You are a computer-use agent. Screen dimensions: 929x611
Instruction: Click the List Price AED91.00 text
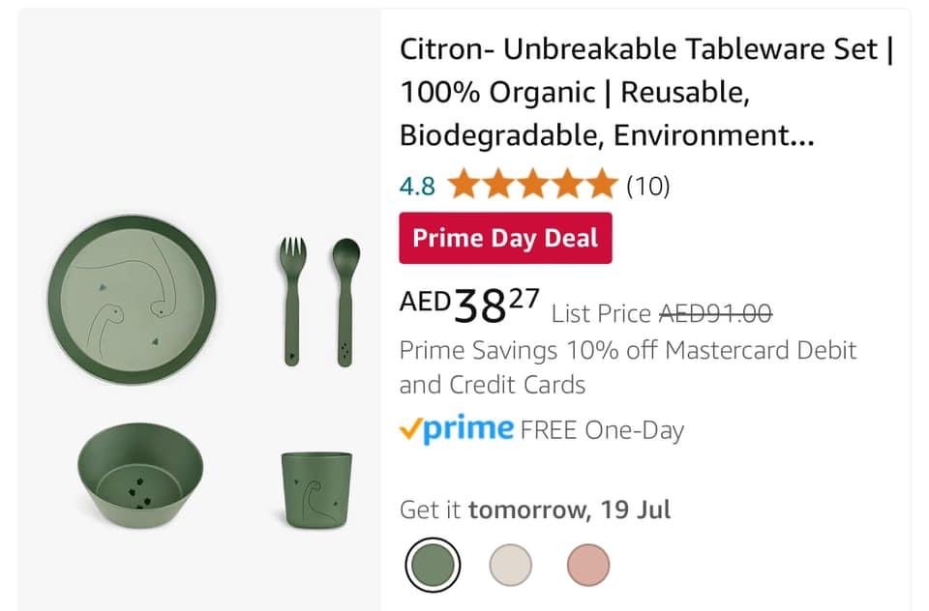click(x=661, y=313)
